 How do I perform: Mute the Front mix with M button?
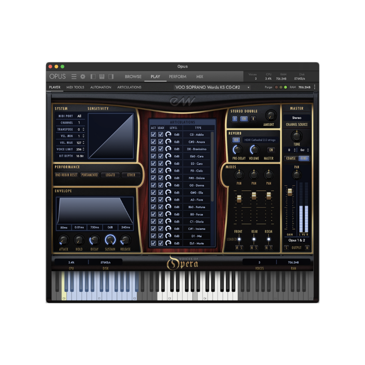[237, 248]
